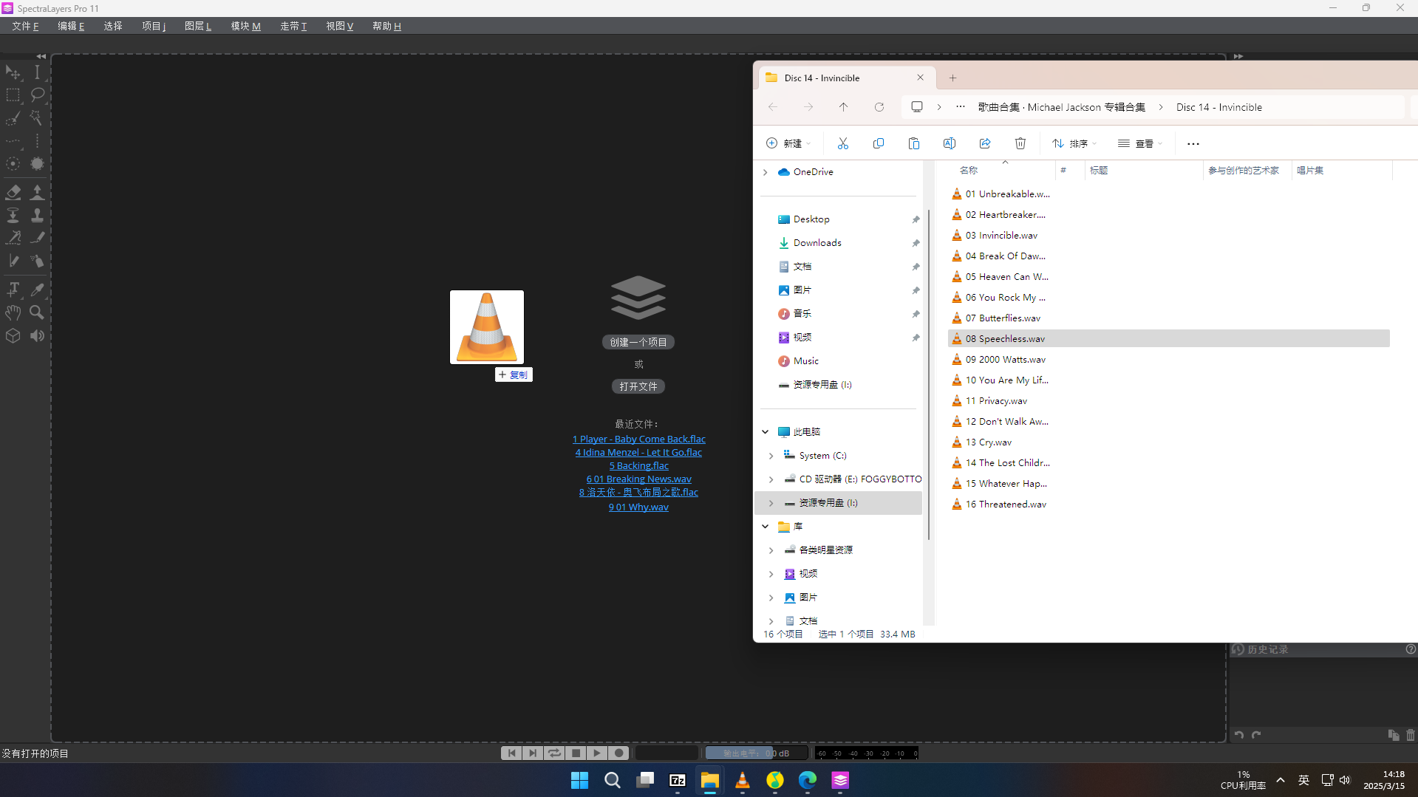Click the 创建一个项目 button
The height and width of the screenshot is (797, 1418).
638,342
